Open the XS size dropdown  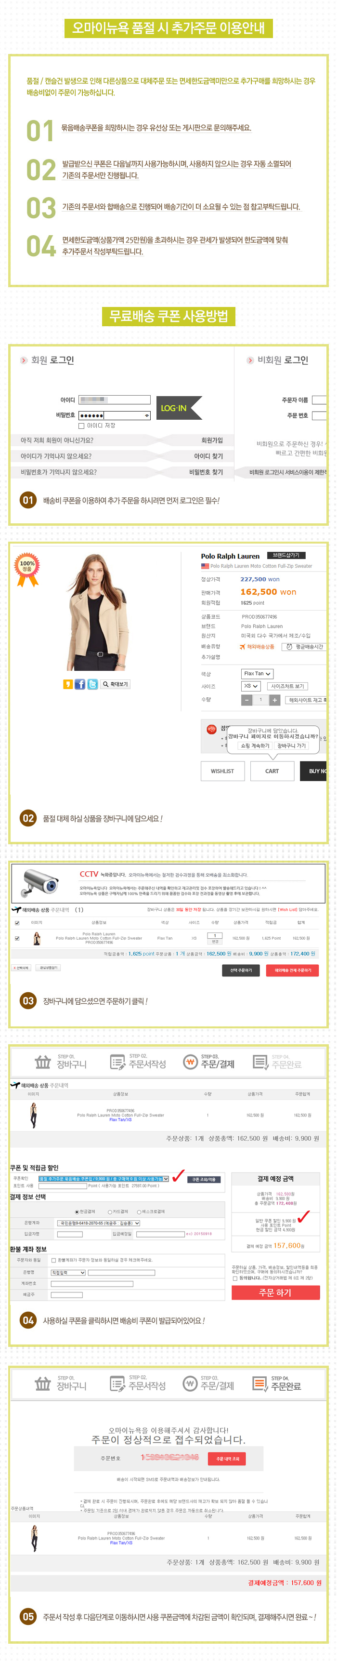click(x=251, y=686)
